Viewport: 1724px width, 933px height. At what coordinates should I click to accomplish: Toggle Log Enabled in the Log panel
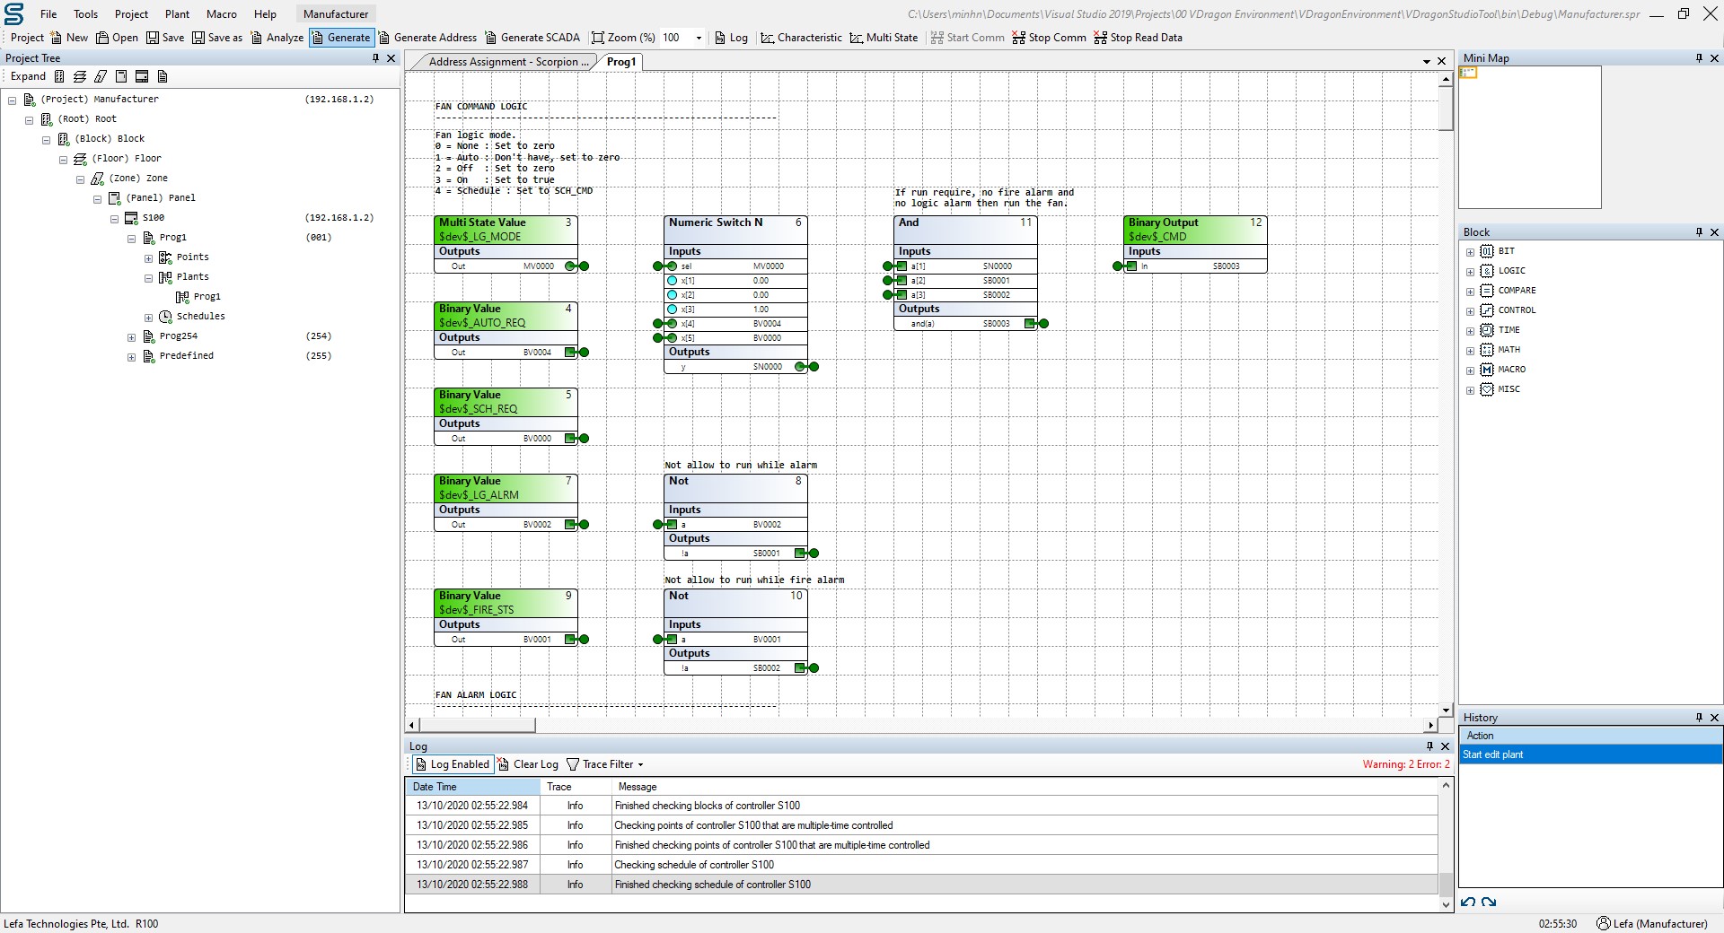coord(453,764)
